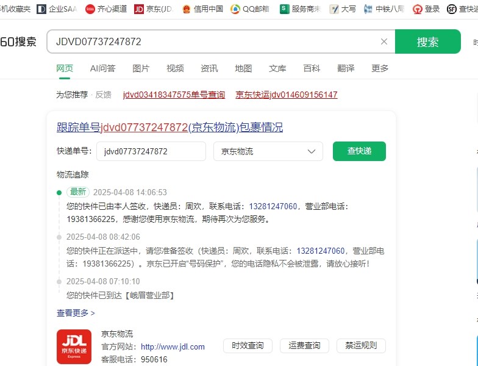The width and height of the screenshot is (478, 366).
Task: Clear the search box with X icon
Action: 384,41
